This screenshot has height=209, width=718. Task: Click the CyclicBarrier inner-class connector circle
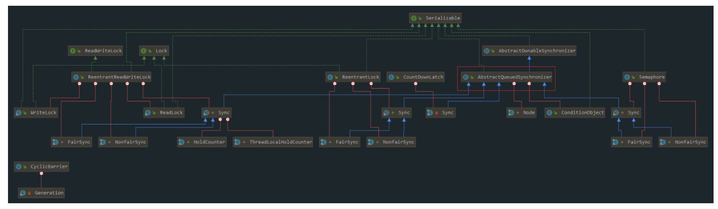click(x=41, y=174)
